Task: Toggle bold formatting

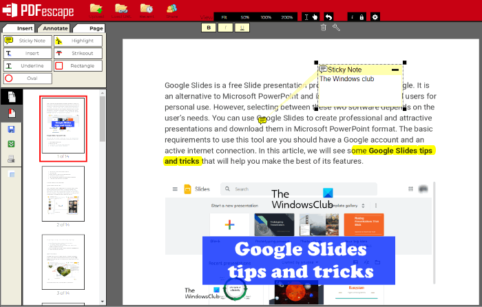Action: point(209,28)
